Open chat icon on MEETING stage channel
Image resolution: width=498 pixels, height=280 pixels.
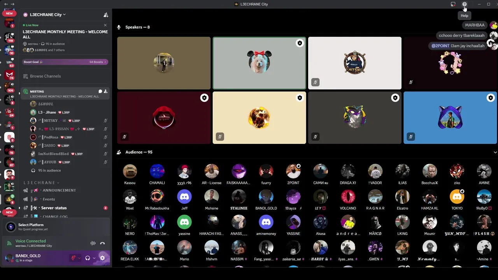tap(100, 91)
